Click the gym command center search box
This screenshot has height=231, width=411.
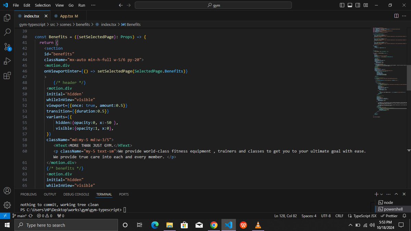point(213,5)
